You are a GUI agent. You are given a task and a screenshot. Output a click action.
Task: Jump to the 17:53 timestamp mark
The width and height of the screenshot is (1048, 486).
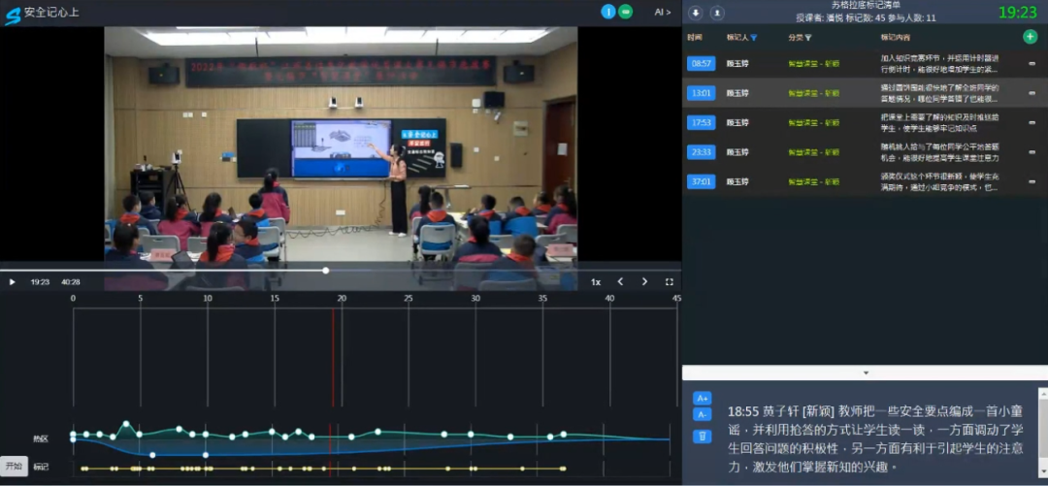[x=701, y=122]
